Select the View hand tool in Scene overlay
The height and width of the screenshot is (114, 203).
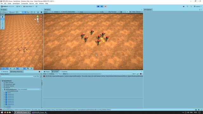coord(3,17)
